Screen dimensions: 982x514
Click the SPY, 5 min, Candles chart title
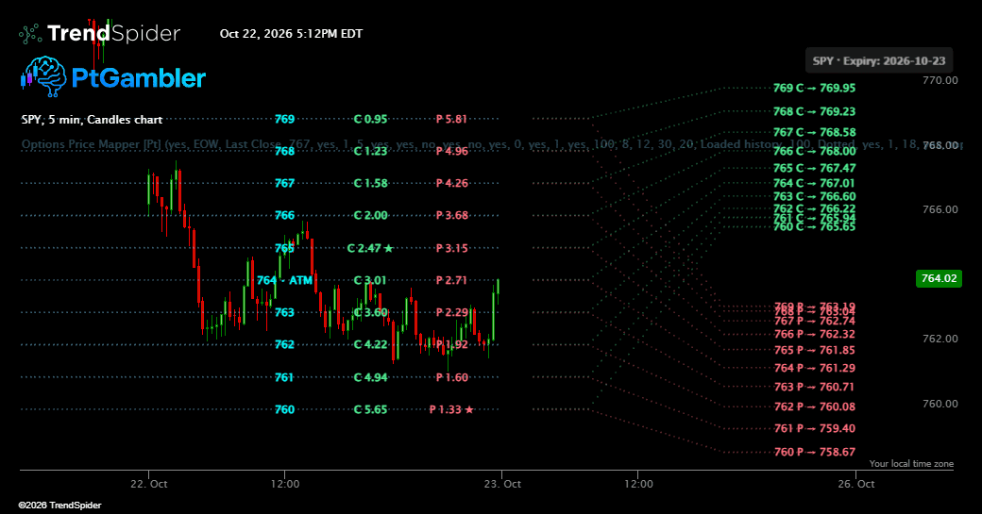[93, 120]
